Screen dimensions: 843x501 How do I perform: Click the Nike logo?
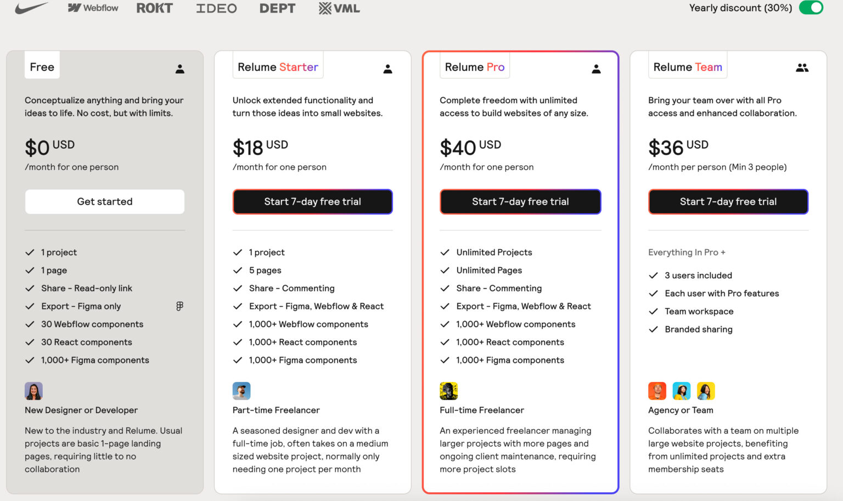point(31,7)
